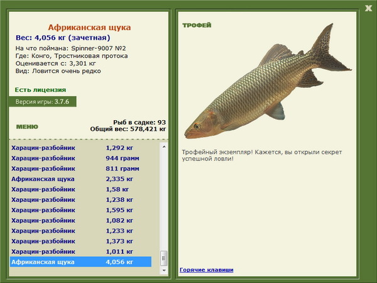Click the Версия игры 3.7.6 label

click(x=43, y=101)
